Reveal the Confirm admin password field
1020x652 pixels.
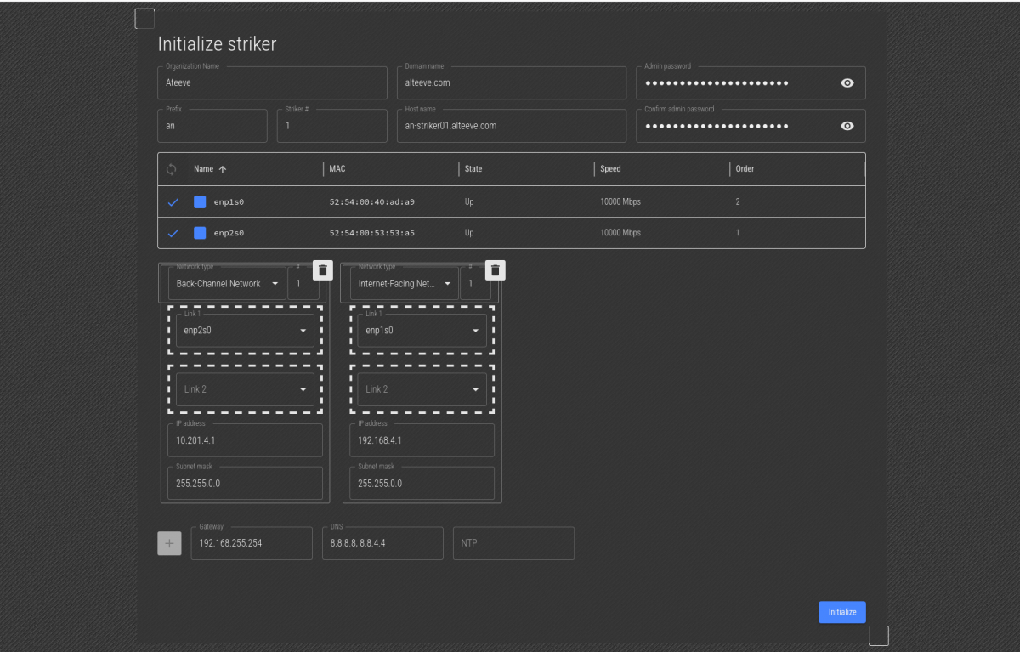point(847,126)
